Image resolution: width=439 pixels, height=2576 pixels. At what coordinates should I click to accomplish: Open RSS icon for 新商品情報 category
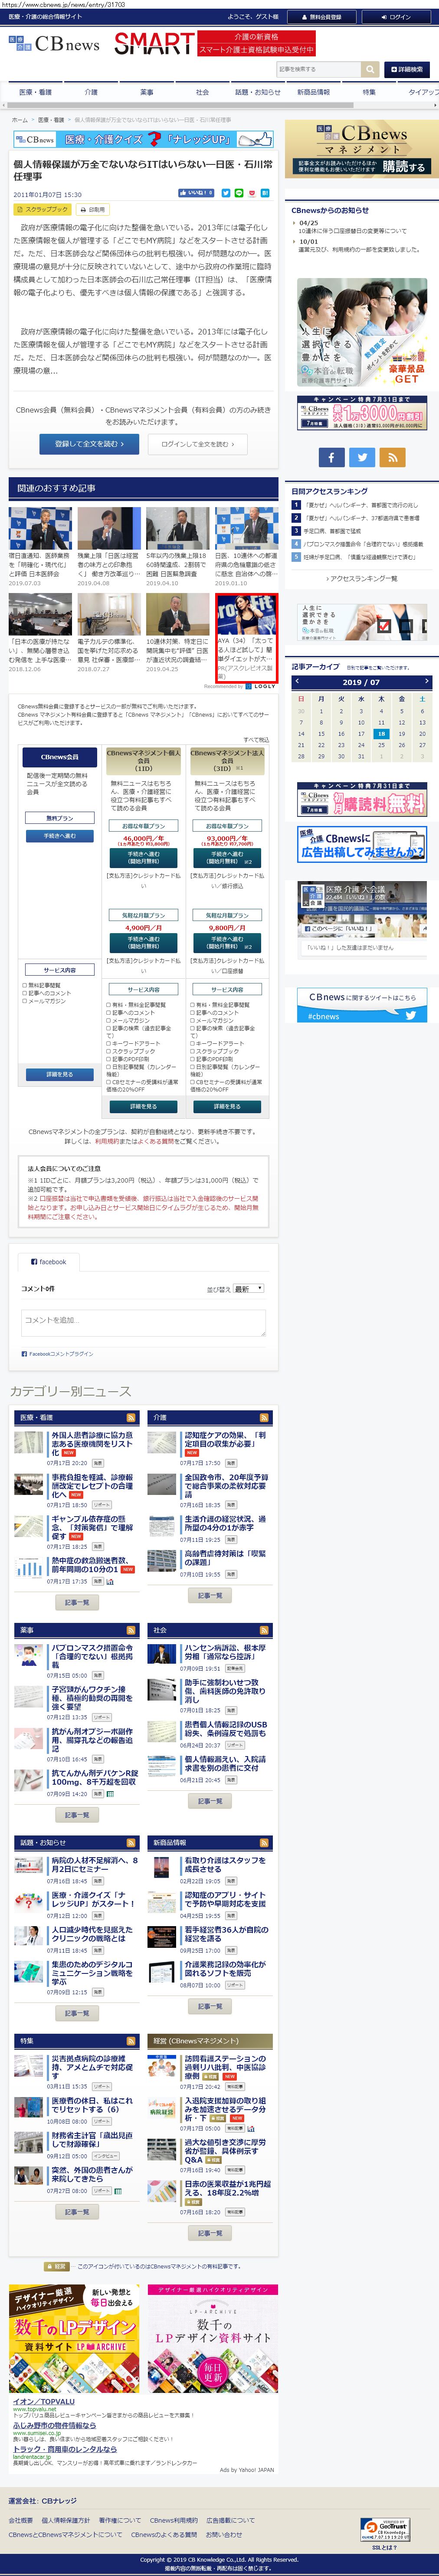click(264, 1842)
